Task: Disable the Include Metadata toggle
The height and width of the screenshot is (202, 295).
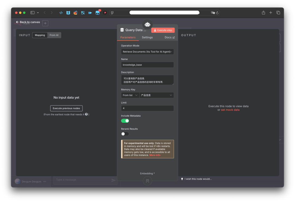Action: pos(125,121)
